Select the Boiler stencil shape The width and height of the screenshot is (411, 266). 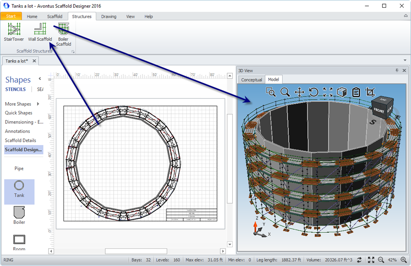19,215
